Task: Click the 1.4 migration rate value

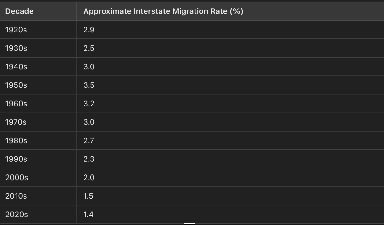Action: (x=88, y=215)
